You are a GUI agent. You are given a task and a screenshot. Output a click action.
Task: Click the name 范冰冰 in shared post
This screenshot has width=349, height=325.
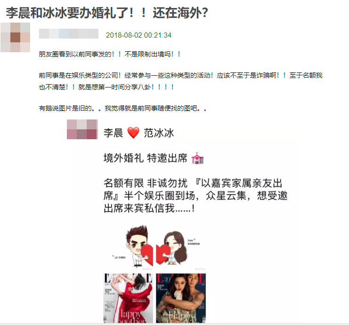[159, 133]
